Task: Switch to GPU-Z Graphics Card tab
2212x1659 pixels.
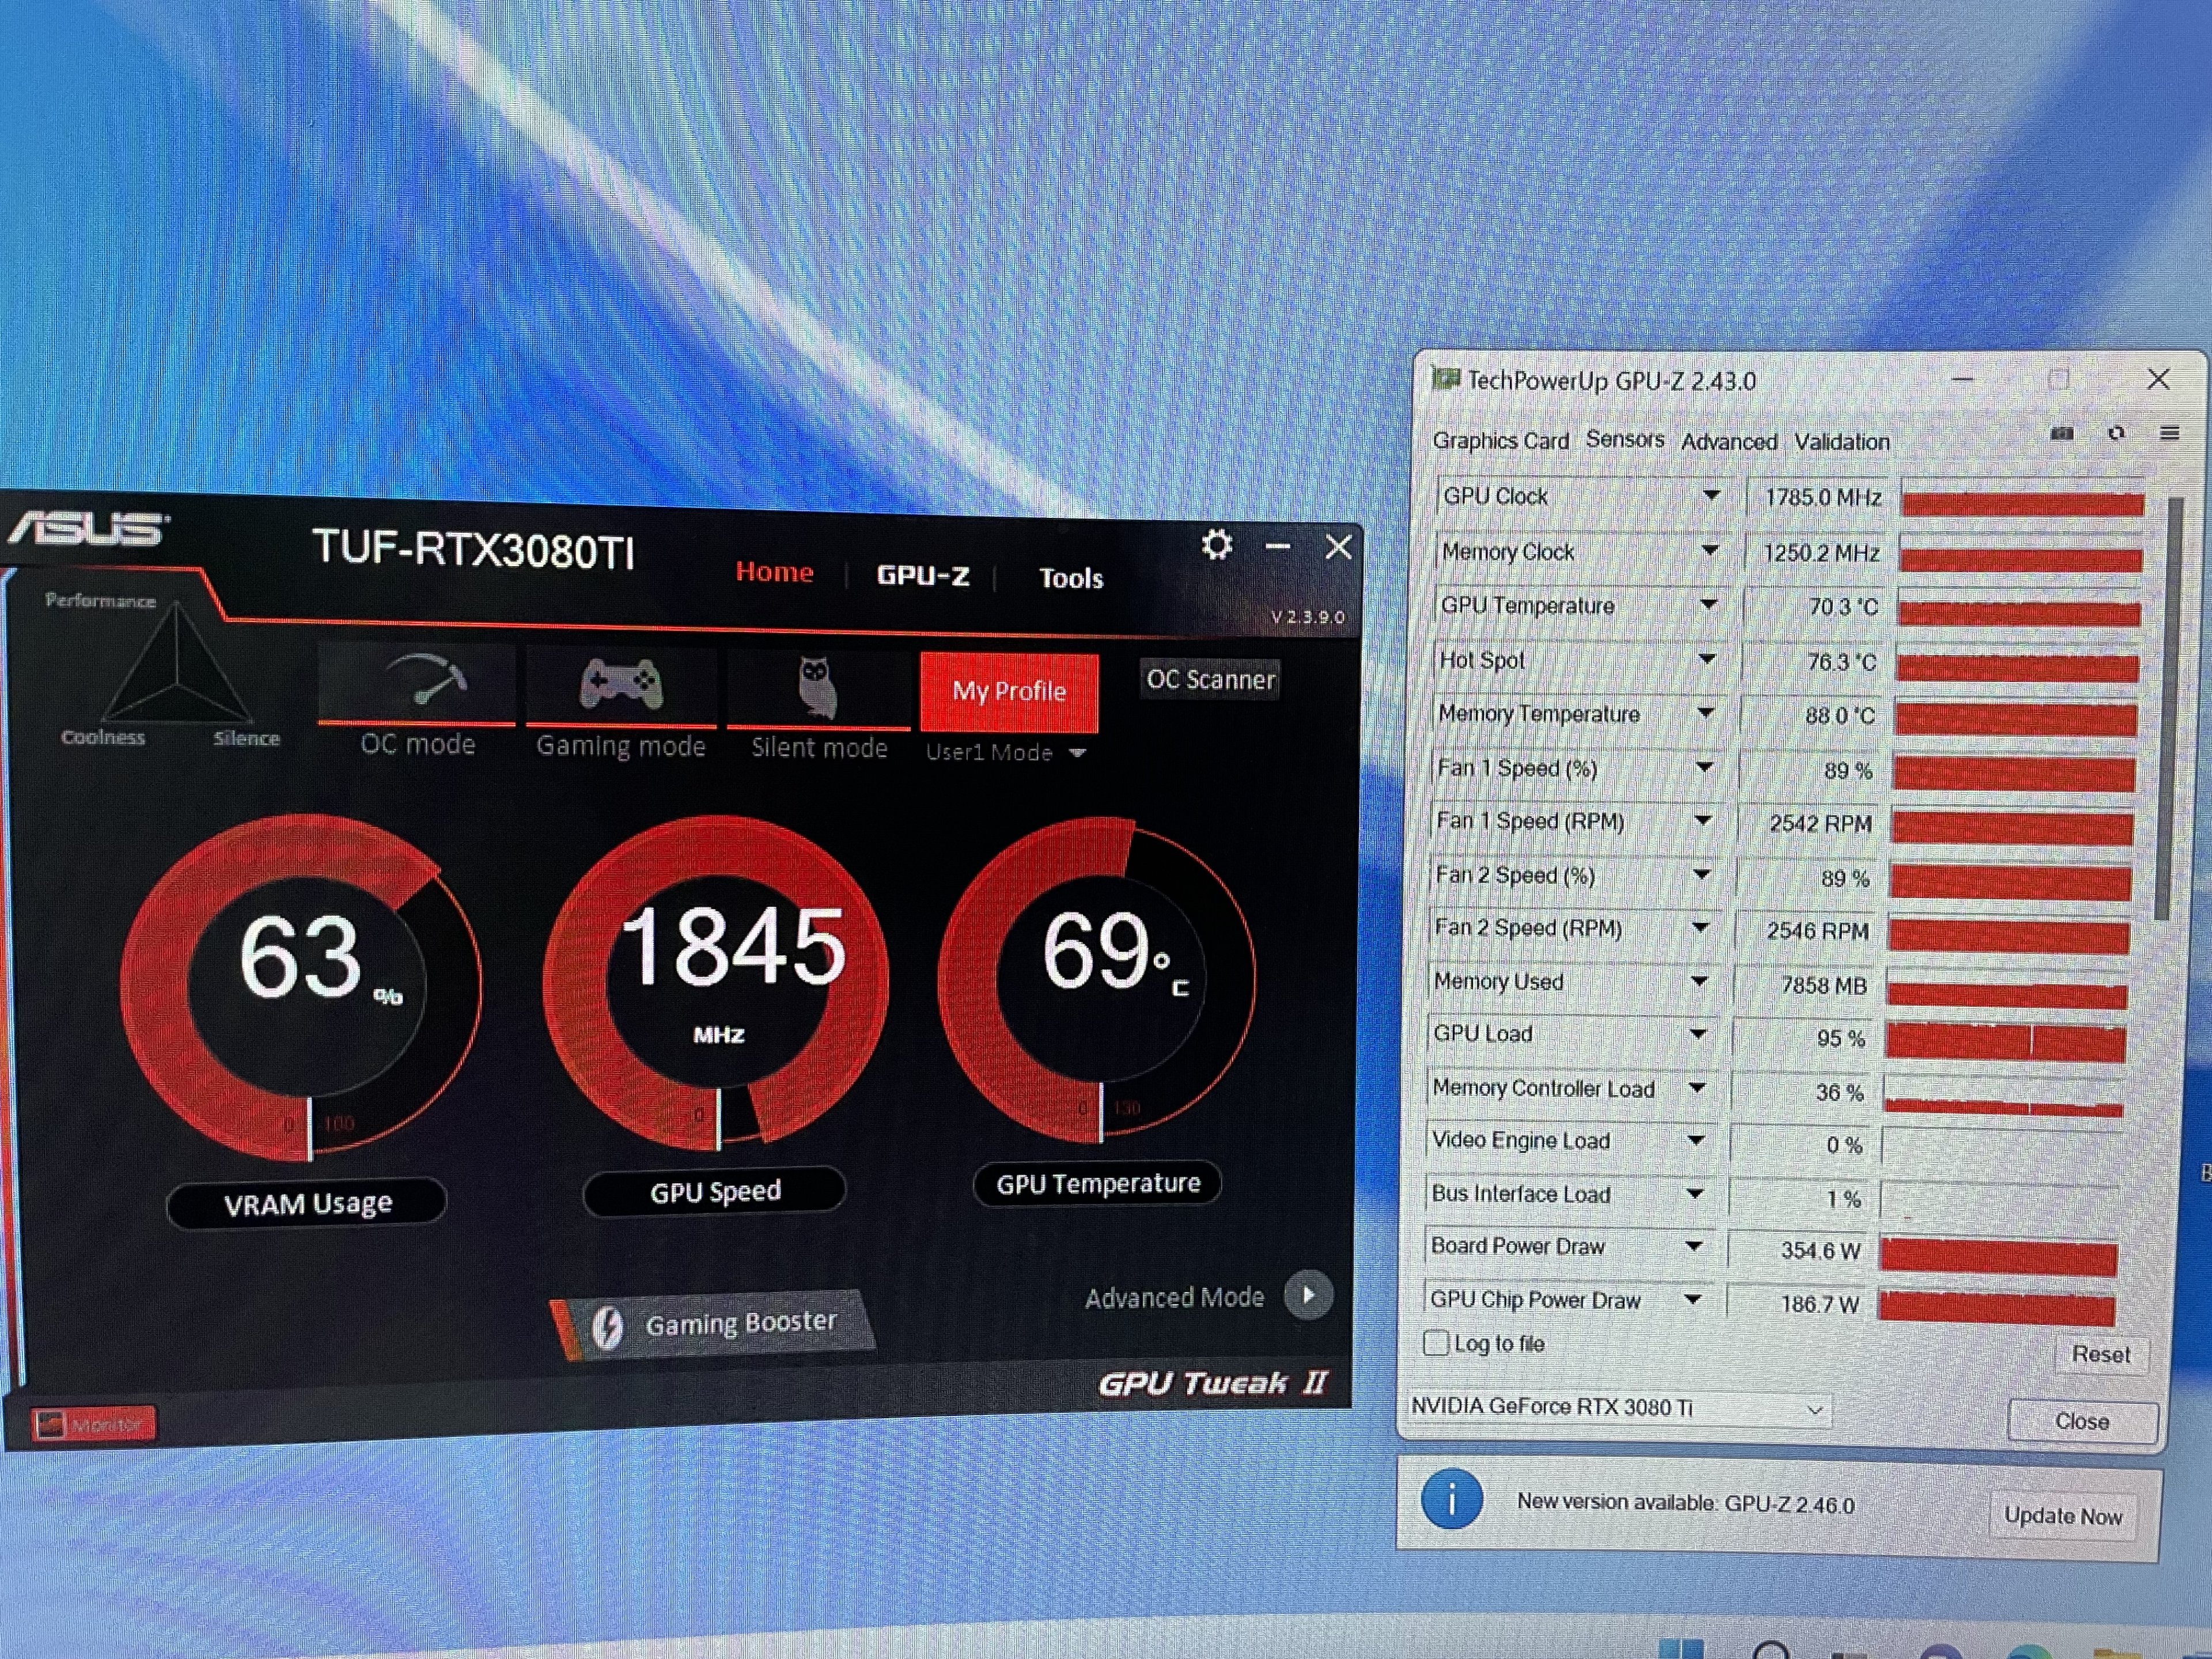Action: tap(1500, 441)
